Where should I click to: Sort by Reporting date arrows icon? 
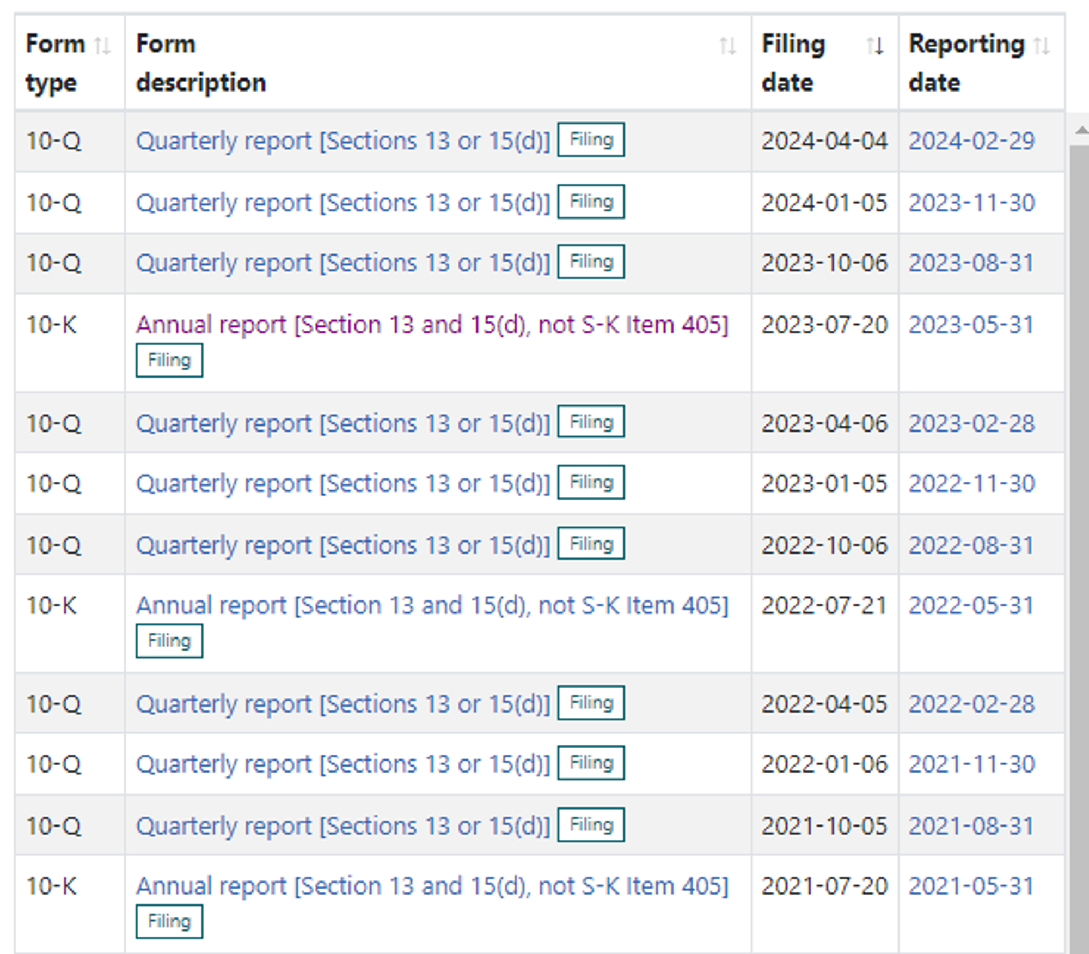pos(1041,46)
